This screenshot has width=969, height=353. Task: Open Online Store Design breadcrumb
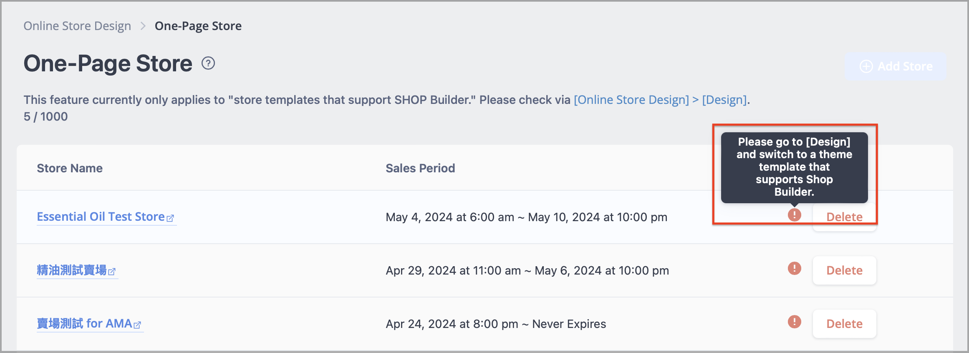click(x=77, y=25)
